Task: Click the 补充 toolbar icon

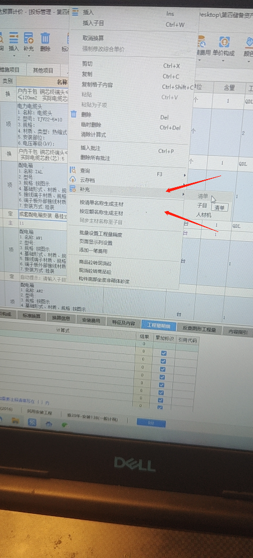Action: [28, 38]
